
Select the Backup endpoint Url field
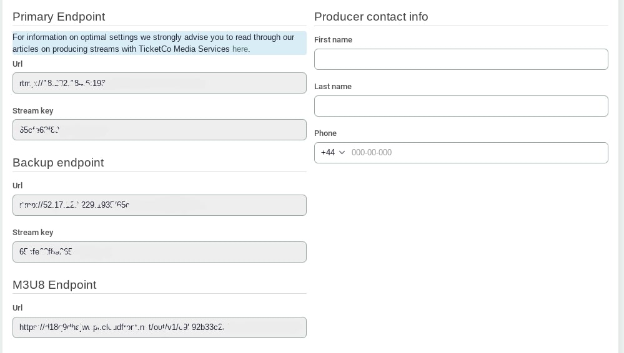click(159, 205)
